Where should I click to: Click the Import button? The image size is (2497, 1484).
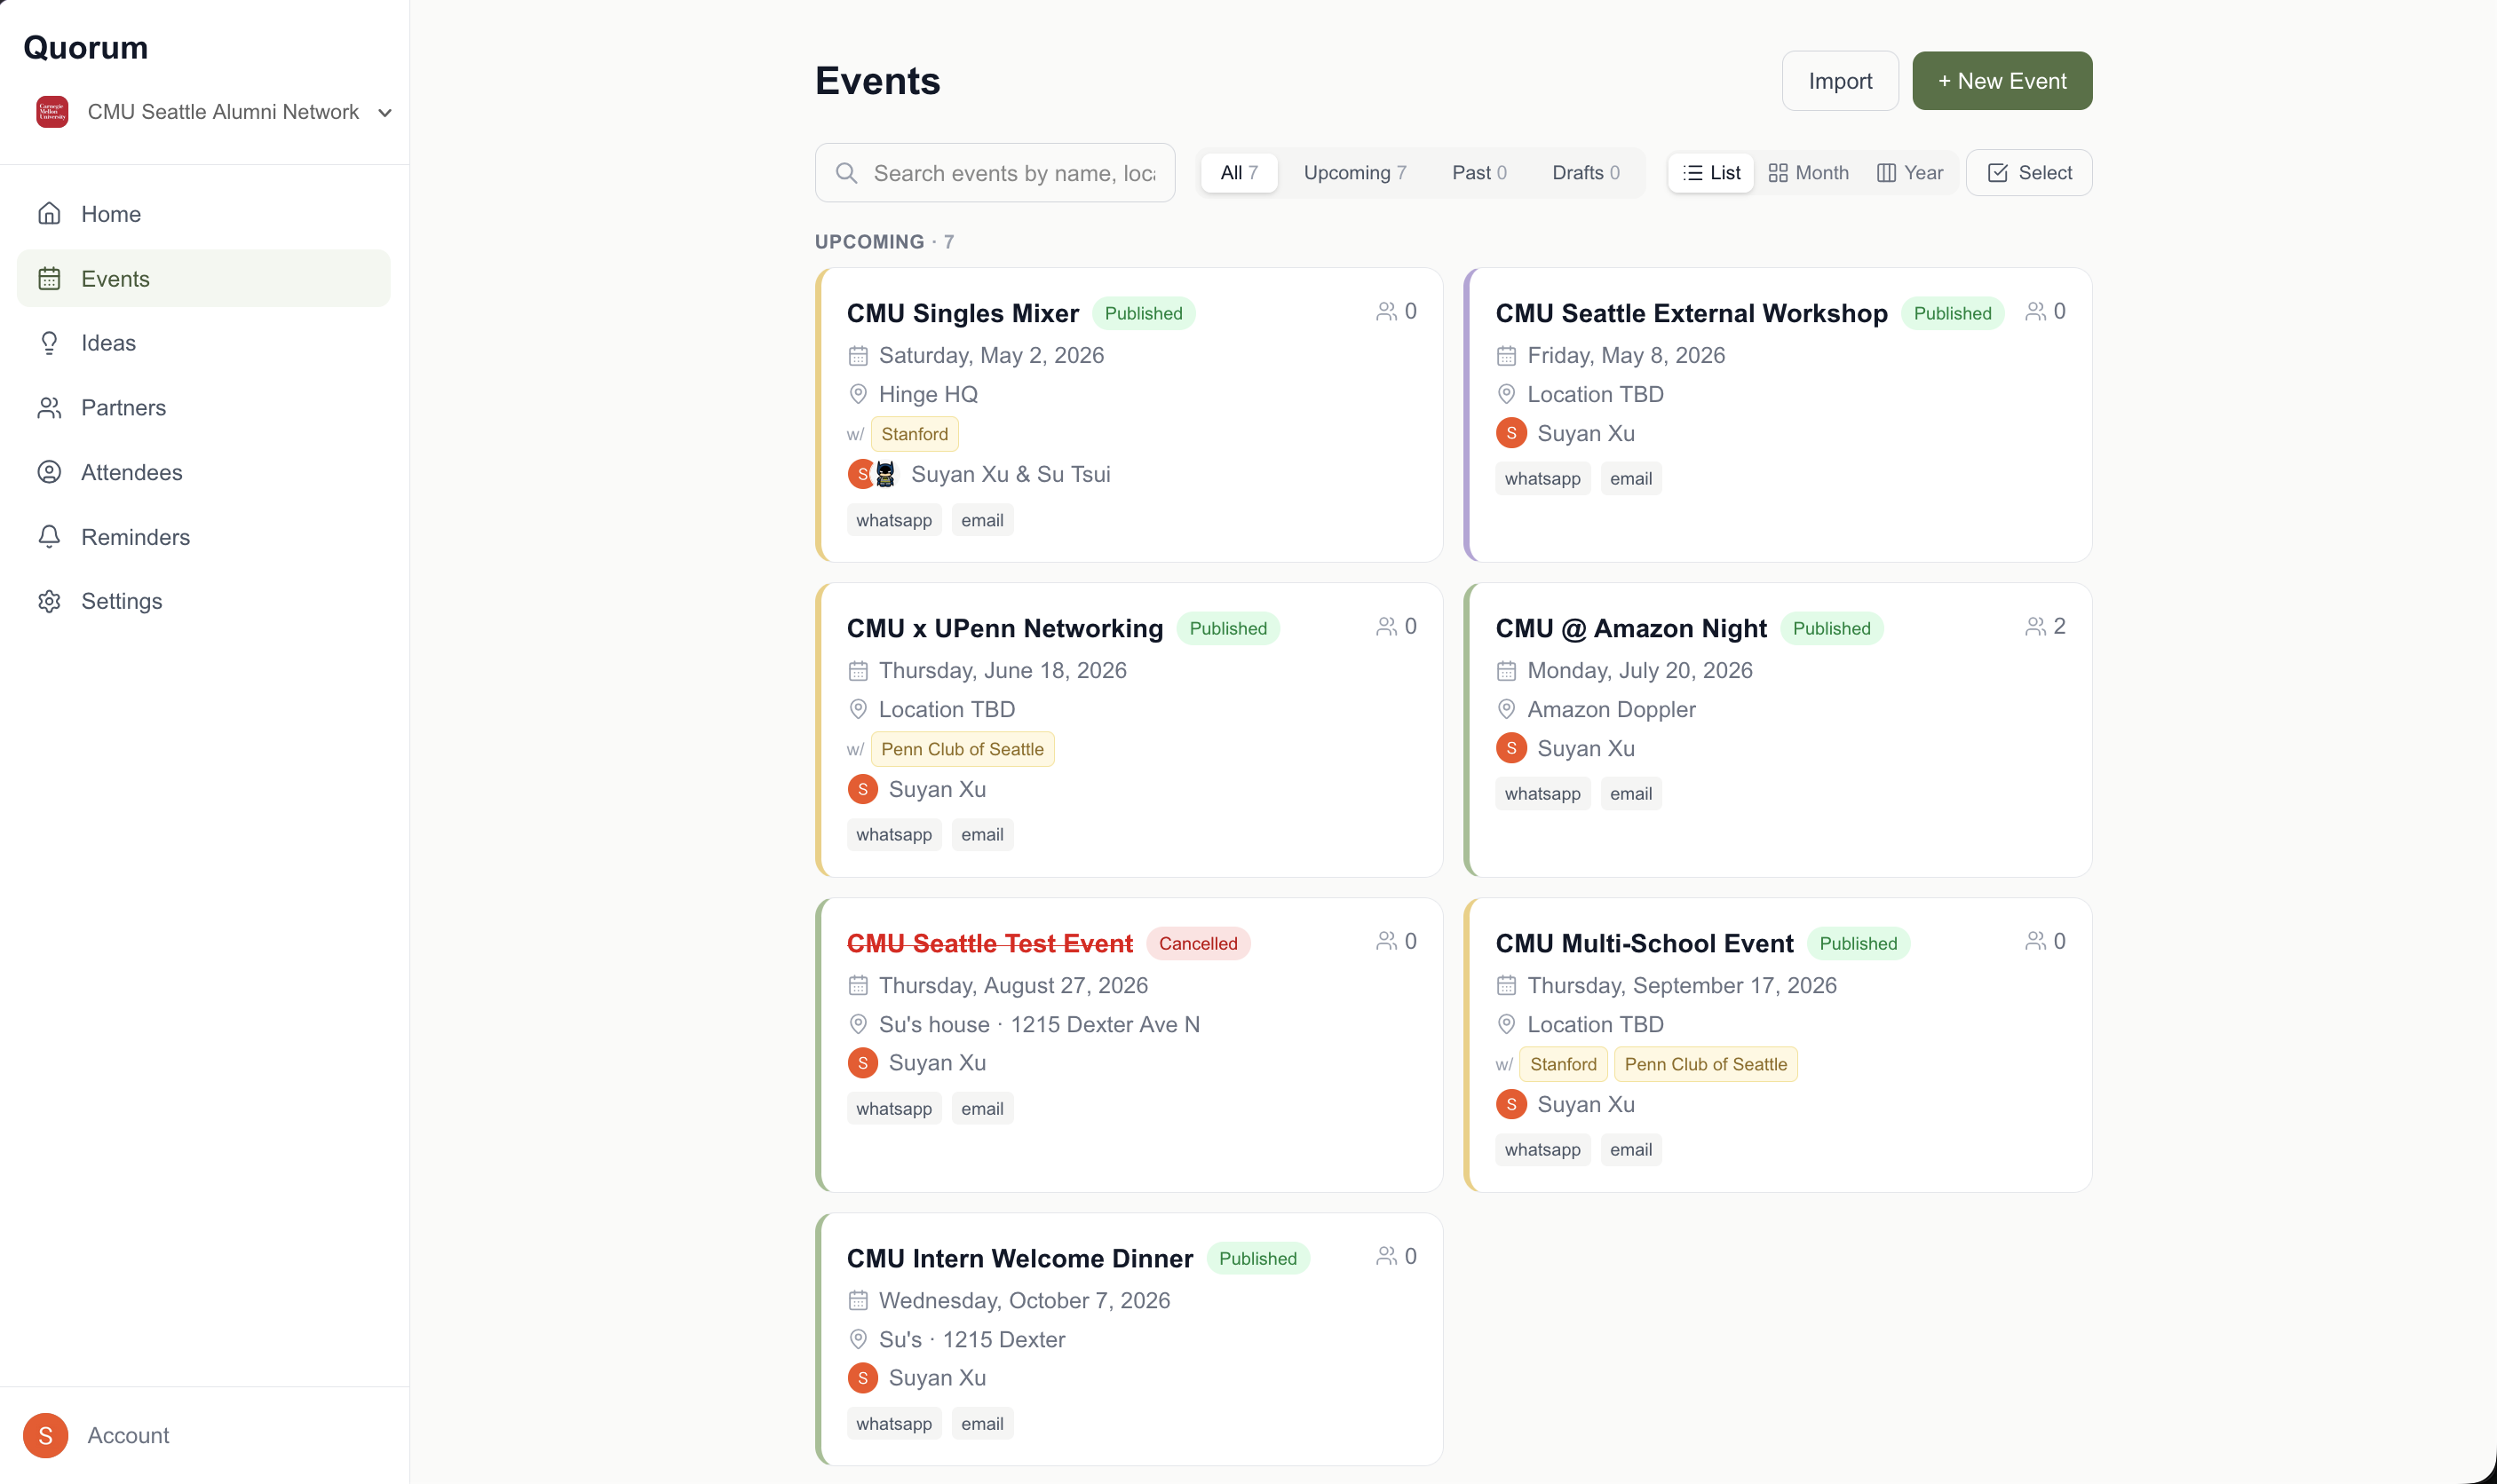(x=1839, y=80)
